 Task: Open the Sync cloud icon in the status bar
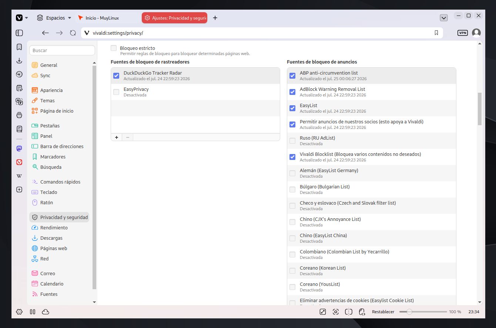pos(46,312)
